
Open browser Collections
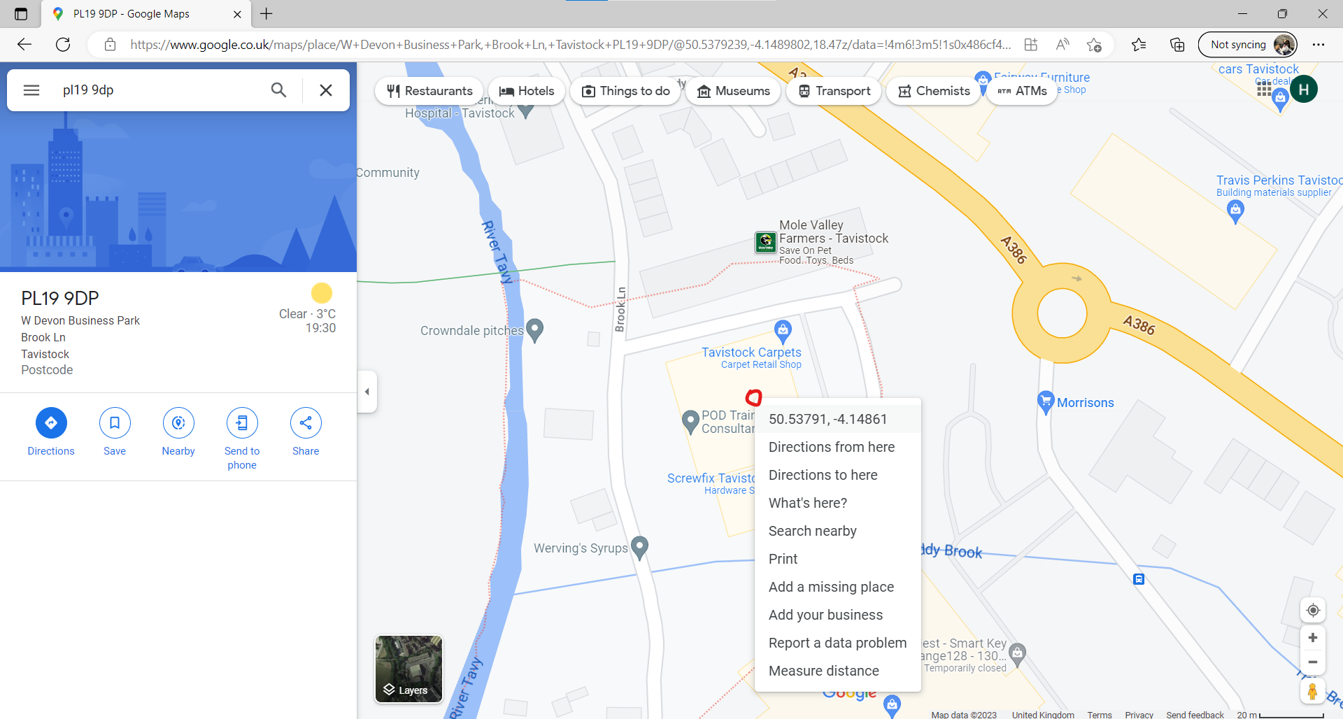click(1177, 45)
